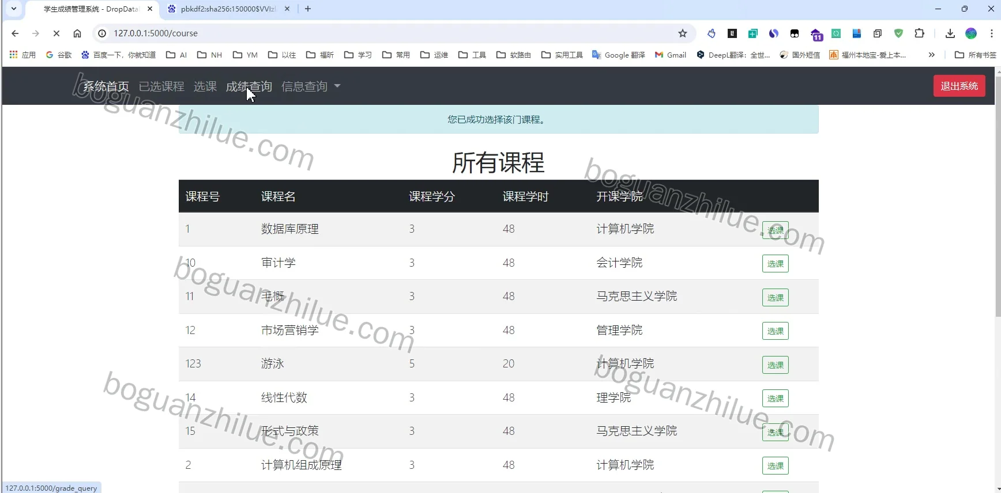Click 选课 button for 线性代数

pos(776,399)
